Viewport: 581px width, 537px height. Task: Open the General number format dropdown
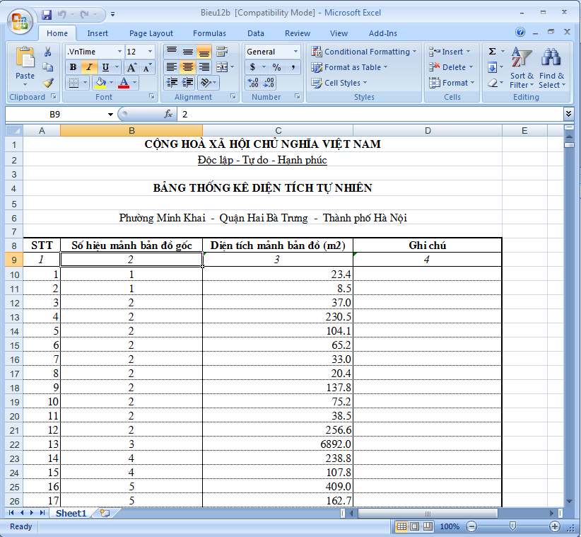295,52
